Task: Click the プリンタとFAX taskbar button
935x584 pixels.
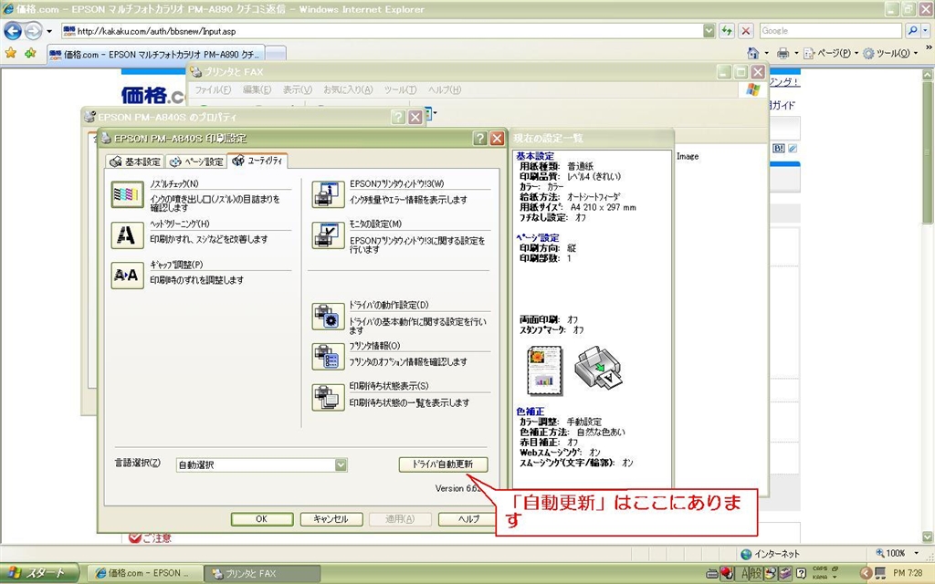Action: point(262,573)
